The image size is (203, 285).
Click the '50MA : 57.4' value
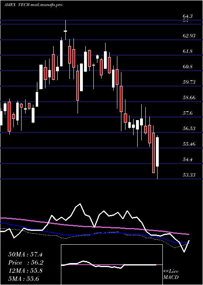point(25,254)
